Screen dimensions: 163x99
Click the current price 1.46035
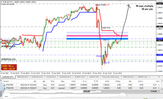click(106, 88)
